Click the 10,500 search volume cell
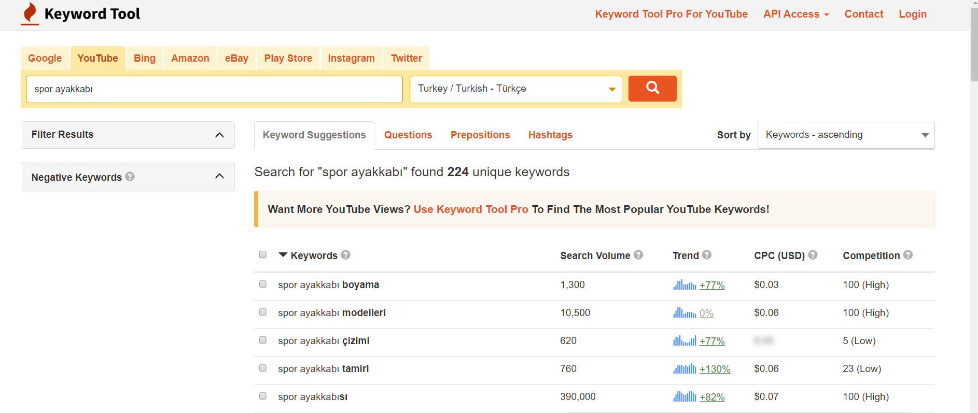The width and height of the screenshot is (978, 413). point(575,312)
